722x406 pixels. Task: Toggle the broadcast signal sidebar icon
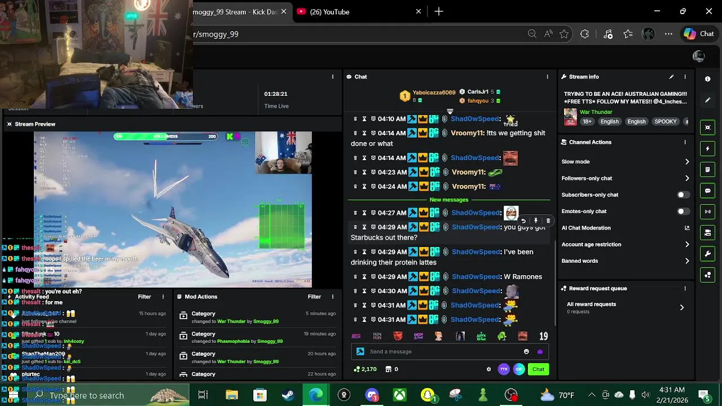(708, 211)
